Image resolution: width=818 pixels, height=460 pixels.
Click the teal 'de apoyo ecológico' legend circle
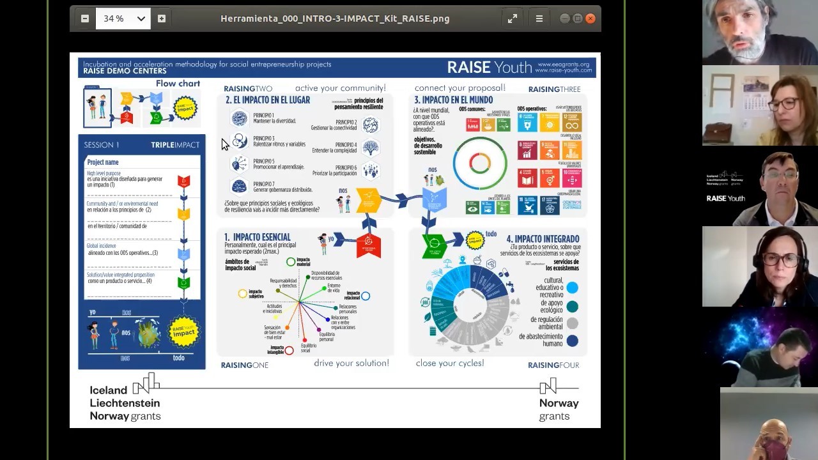pos(572,306)
